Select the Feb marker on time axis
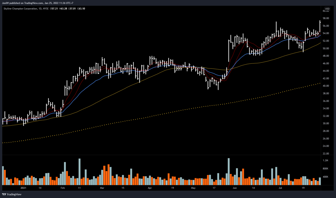The height and width of the screenshot is (198, 336). (63, 188)
